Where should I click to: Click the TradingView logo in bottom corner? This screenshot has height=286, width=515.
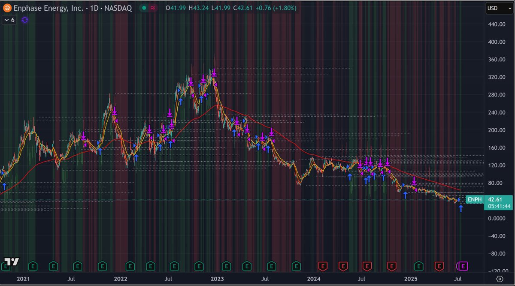click(11, 262)
